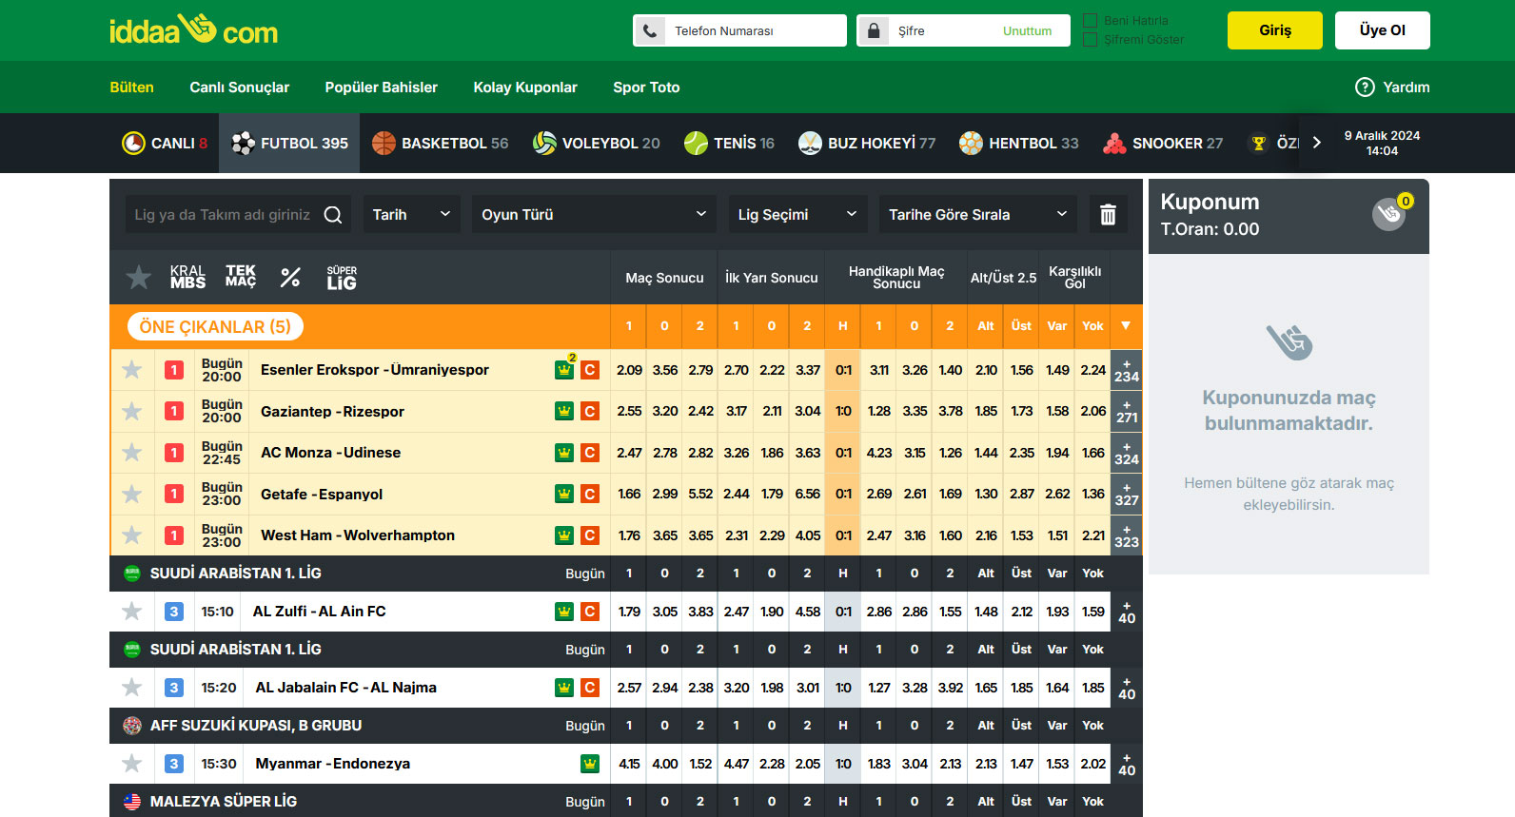
Task: Click the Üye Ol button
Action: 1382,30
